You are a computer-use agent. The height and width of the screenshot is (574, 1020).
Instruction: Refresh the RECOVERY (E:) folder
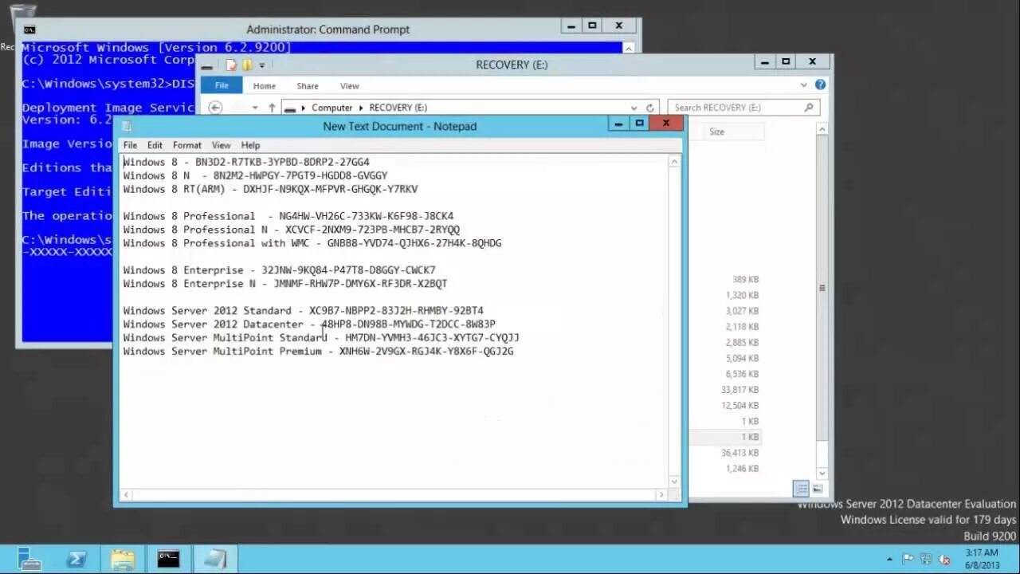pyautogui.click(x=650, y=108)
